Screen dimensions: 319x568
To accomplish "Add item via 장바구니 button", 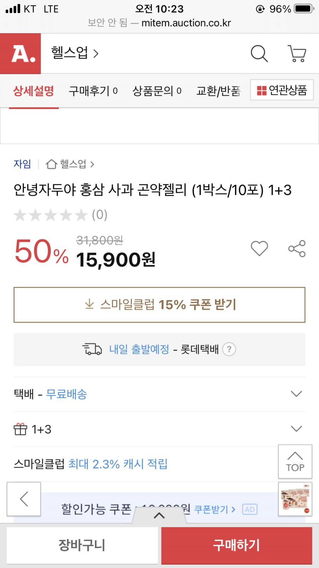I will coord(82,545).
